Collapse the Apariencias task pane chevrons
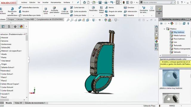The image size is (191, 107). (x=161, y=19)
